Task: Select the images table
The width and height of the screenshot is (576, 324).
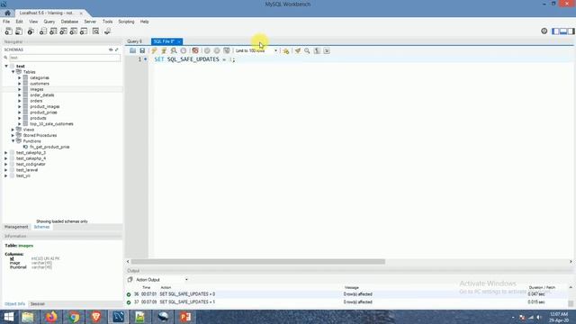Action: point(37,90)
